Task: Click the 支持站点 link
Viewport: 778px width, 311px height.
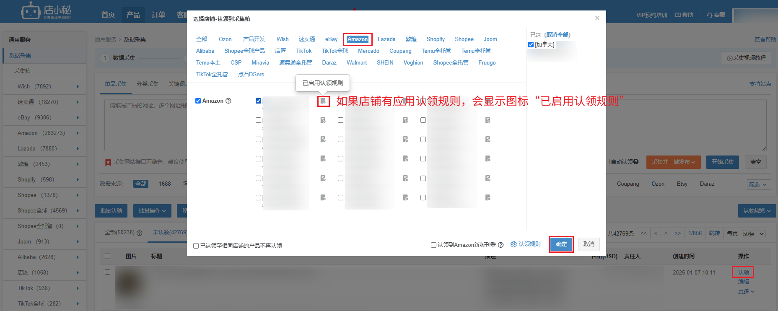Action: coord(760,84)
